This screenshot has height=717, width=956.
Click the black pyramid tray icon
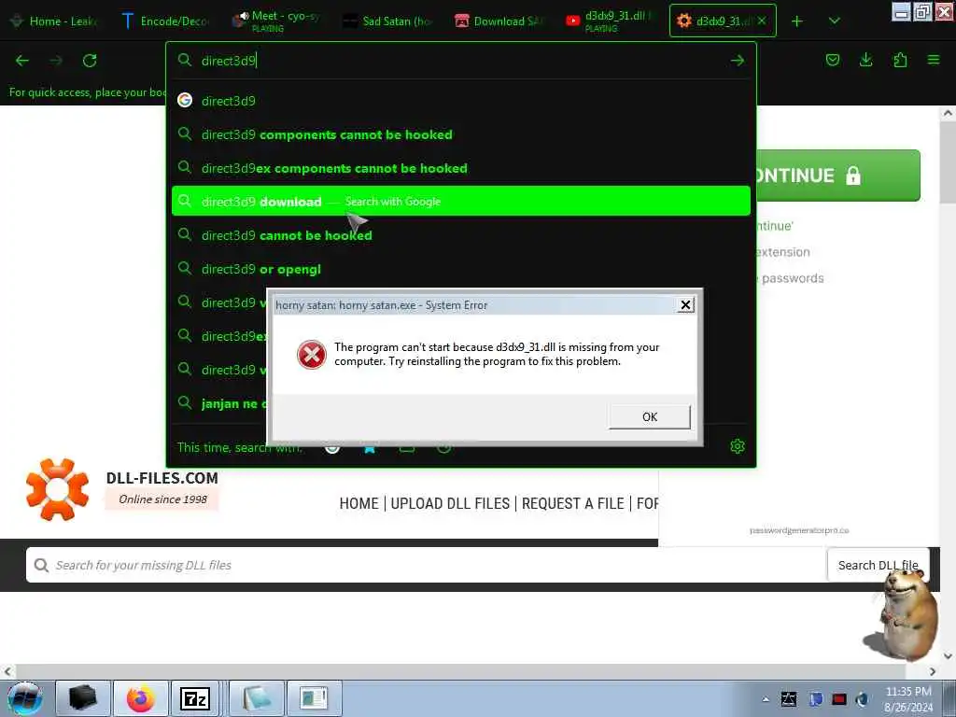point(789,699)
